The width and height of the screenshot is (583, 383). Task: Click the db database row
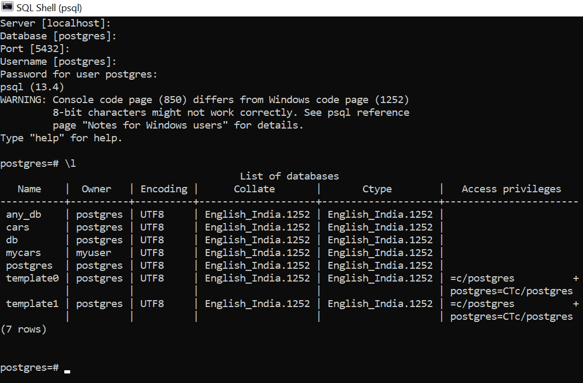coord(12,240)
